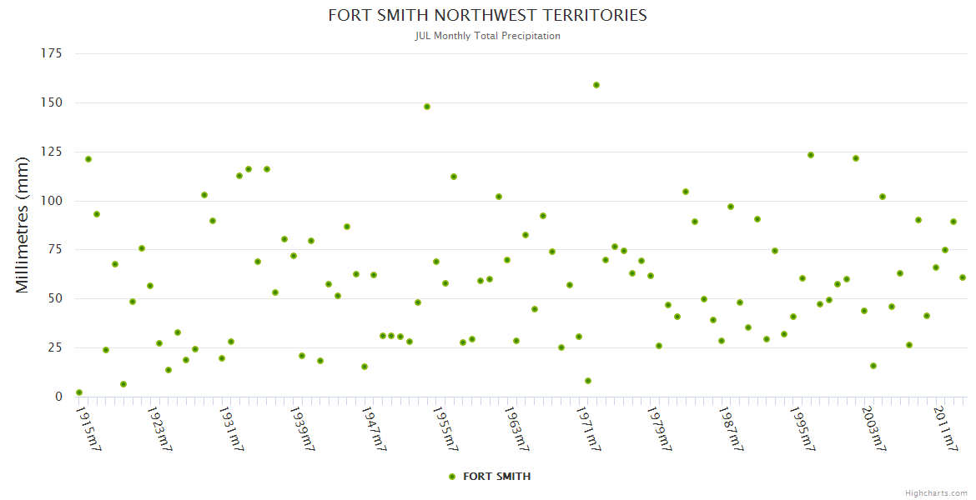Click the 1915m7 x-axis label
The height and width of the screenshot is (500, 976).
pos(88,428)
